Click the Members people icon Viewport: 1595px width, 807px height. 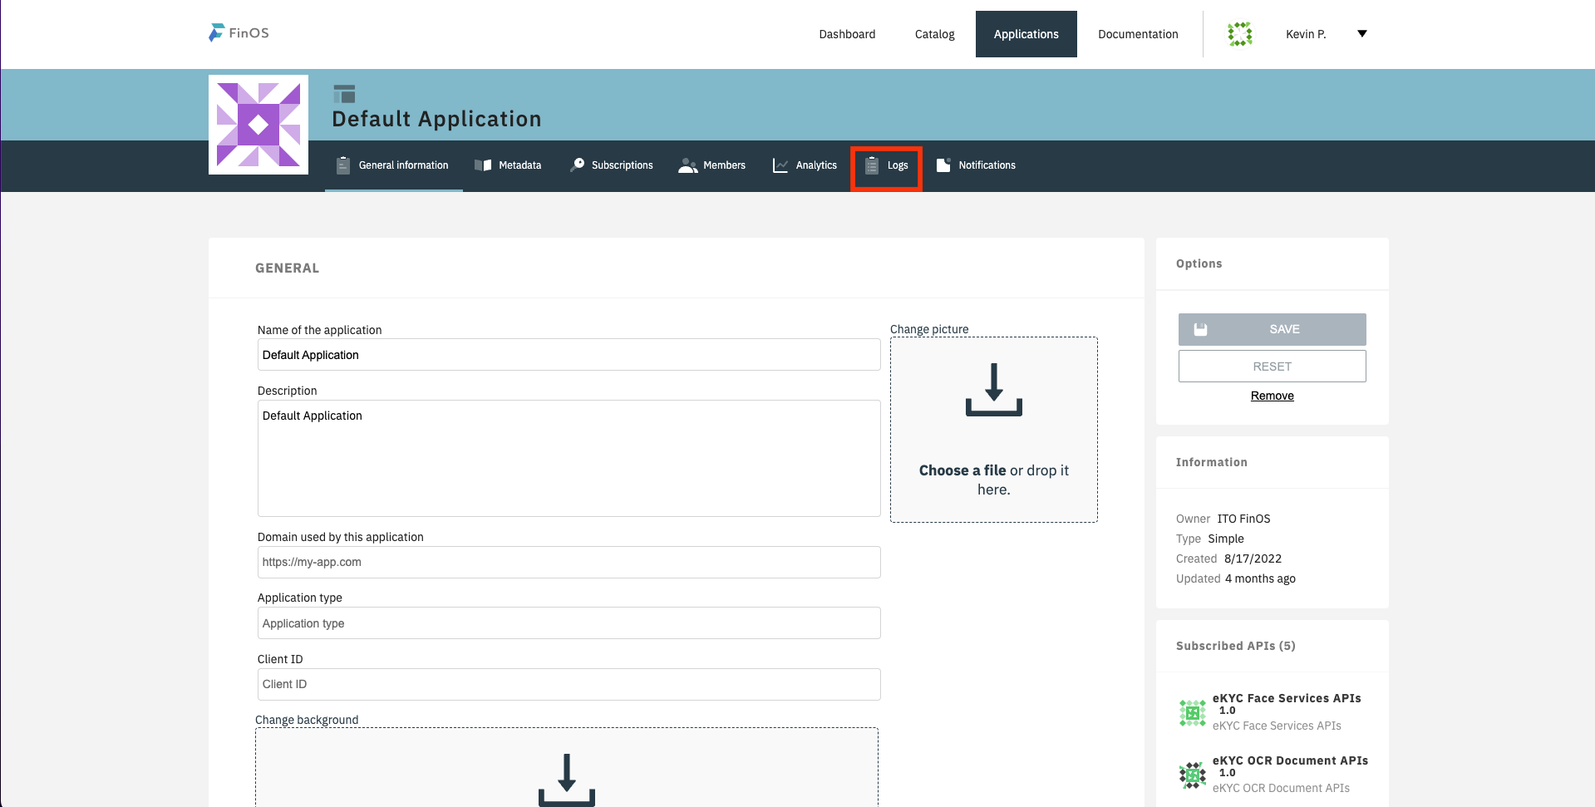pos(687,165)
